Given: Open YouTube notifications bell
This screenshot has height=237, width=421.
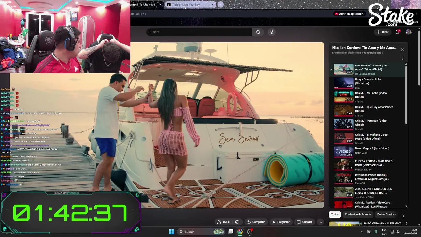Looking at the screenshot, I should click(x=397, y=32).
